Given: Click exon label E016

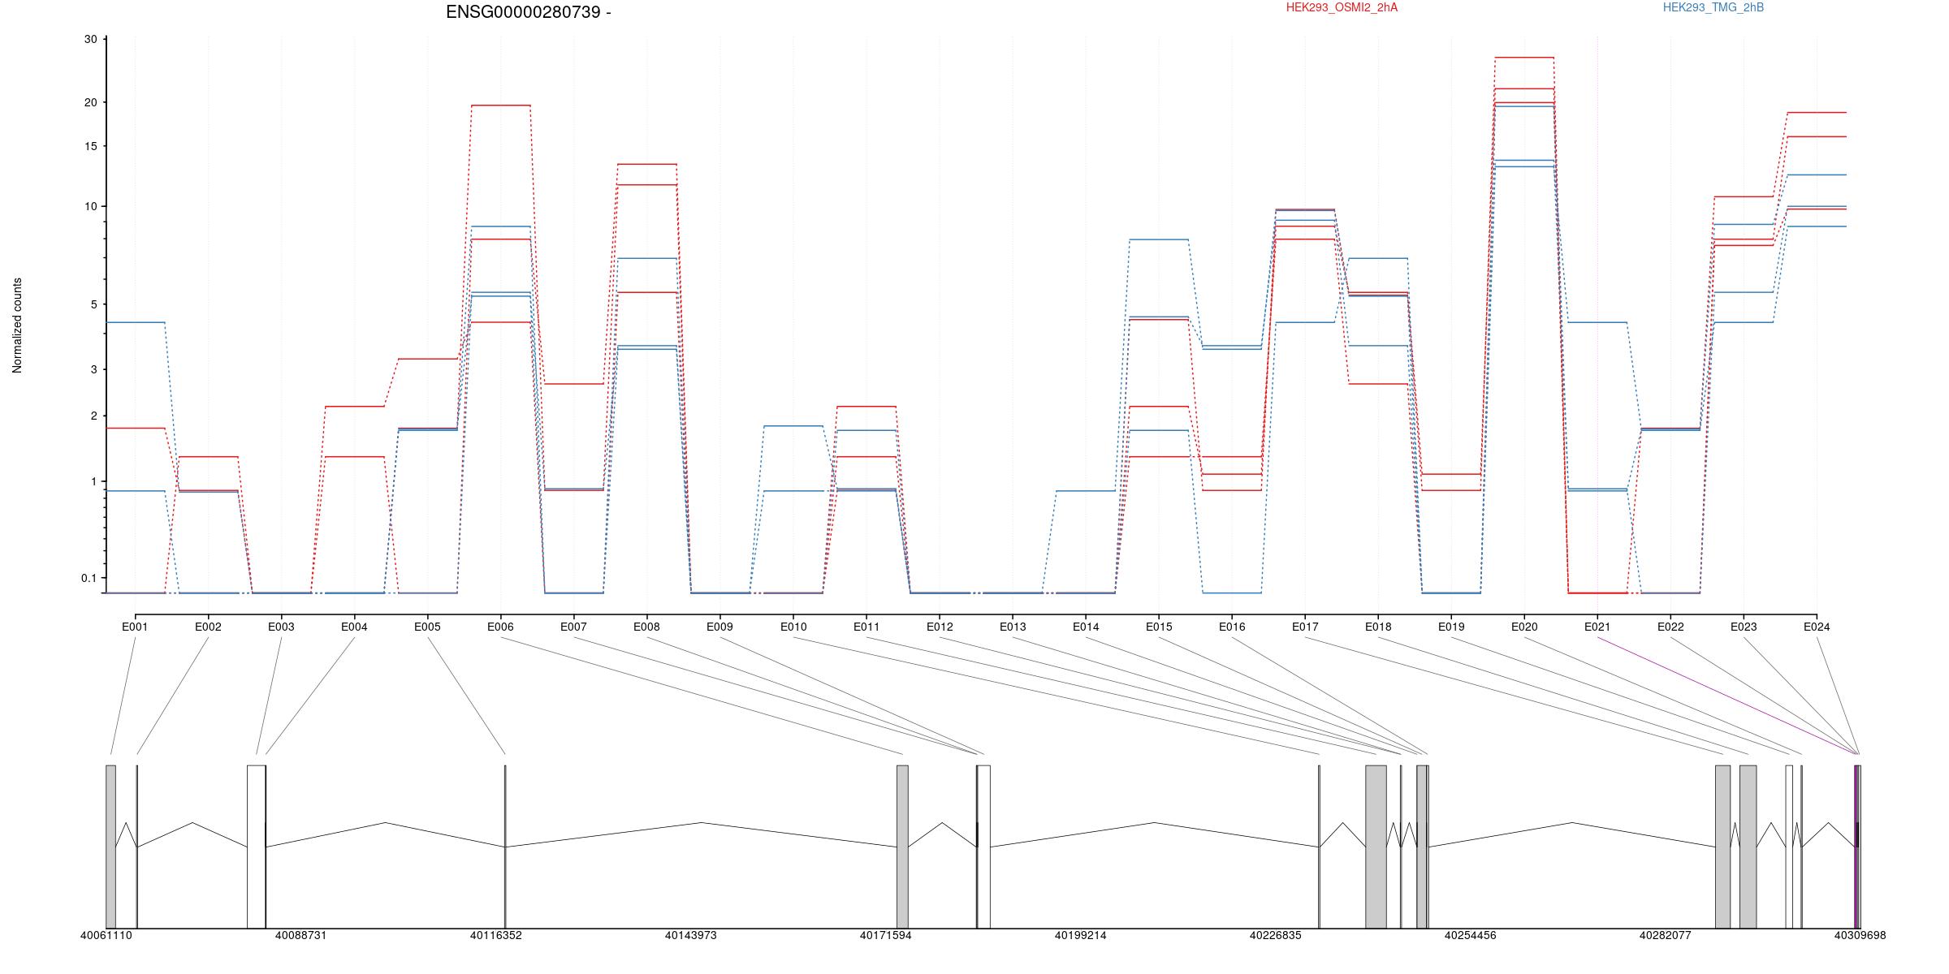Looking at the screenshot, I should pos(1232,627).
